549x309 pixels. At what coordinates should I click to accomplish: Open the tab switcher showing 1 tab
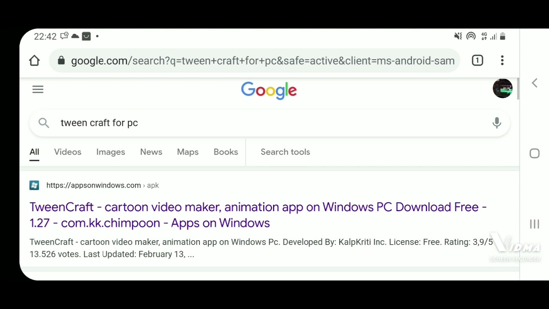click(477, 61)
